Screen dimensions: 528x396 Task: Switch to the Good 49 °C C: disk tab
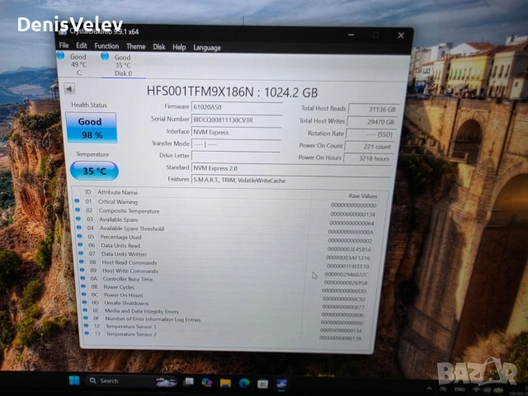tap(78, 64)
